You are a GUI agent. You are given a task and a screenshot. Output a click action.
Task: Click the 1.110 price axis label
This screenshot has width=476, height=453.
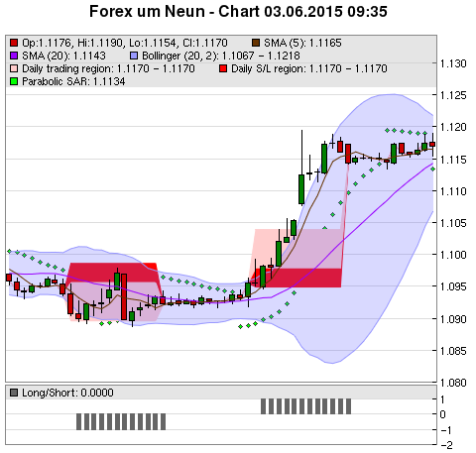click(x=453, y=191)
